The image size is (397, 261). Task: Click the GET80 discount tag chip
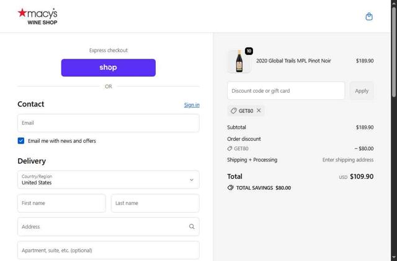(x=242, y=111)
